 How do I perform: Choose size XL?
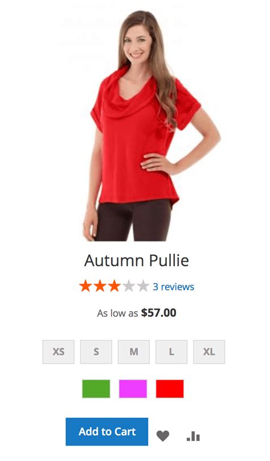pos(209,352)
